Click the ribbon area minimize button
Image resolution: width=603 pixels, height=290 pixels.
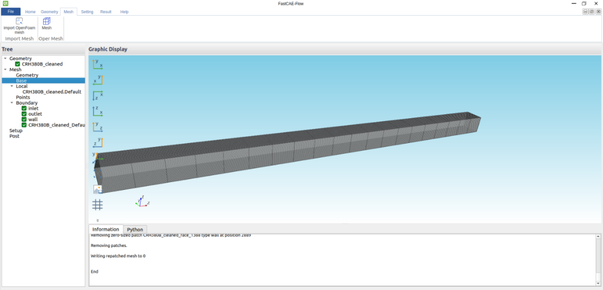point(585,12)
